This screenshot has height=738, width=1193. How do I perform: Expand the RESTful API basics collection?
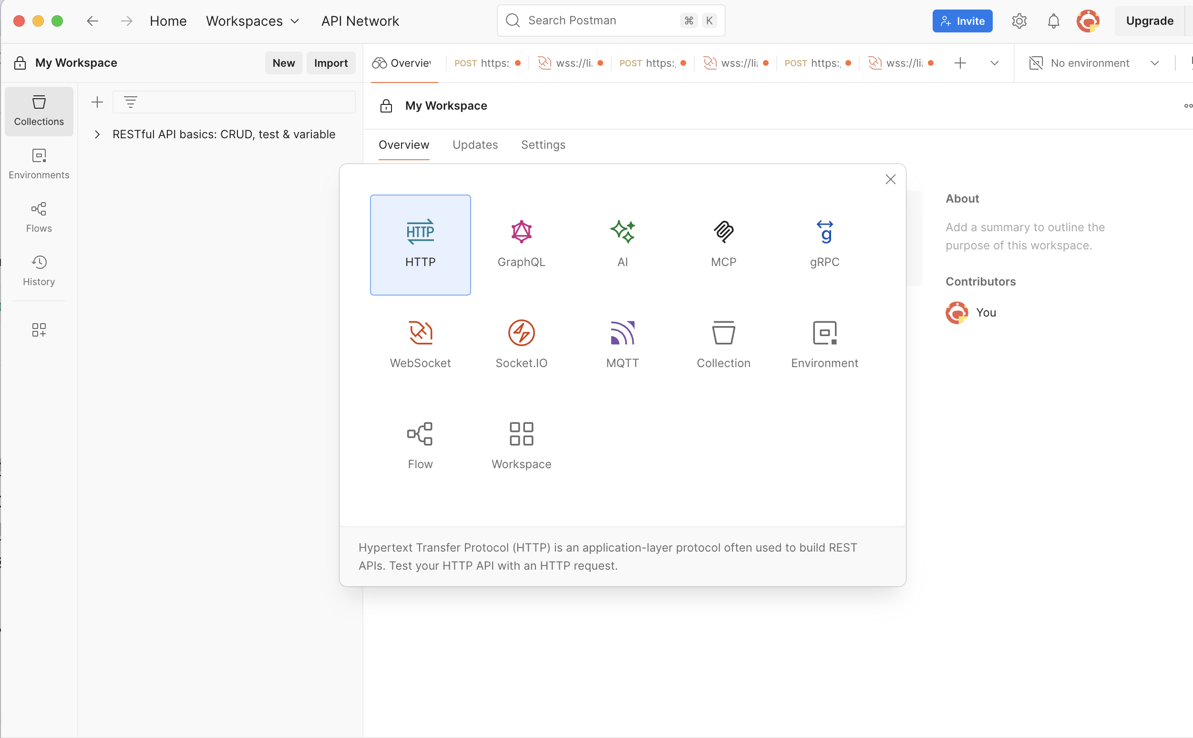(x=97, y=134)
